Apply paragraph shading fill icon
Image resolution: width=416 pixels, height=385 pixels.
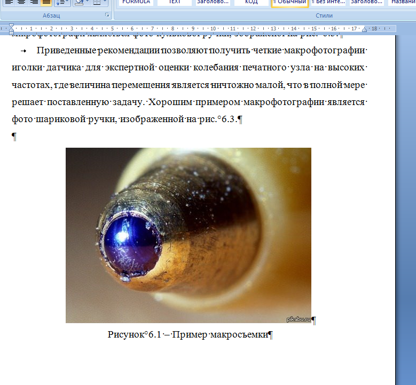coord(78,3)
